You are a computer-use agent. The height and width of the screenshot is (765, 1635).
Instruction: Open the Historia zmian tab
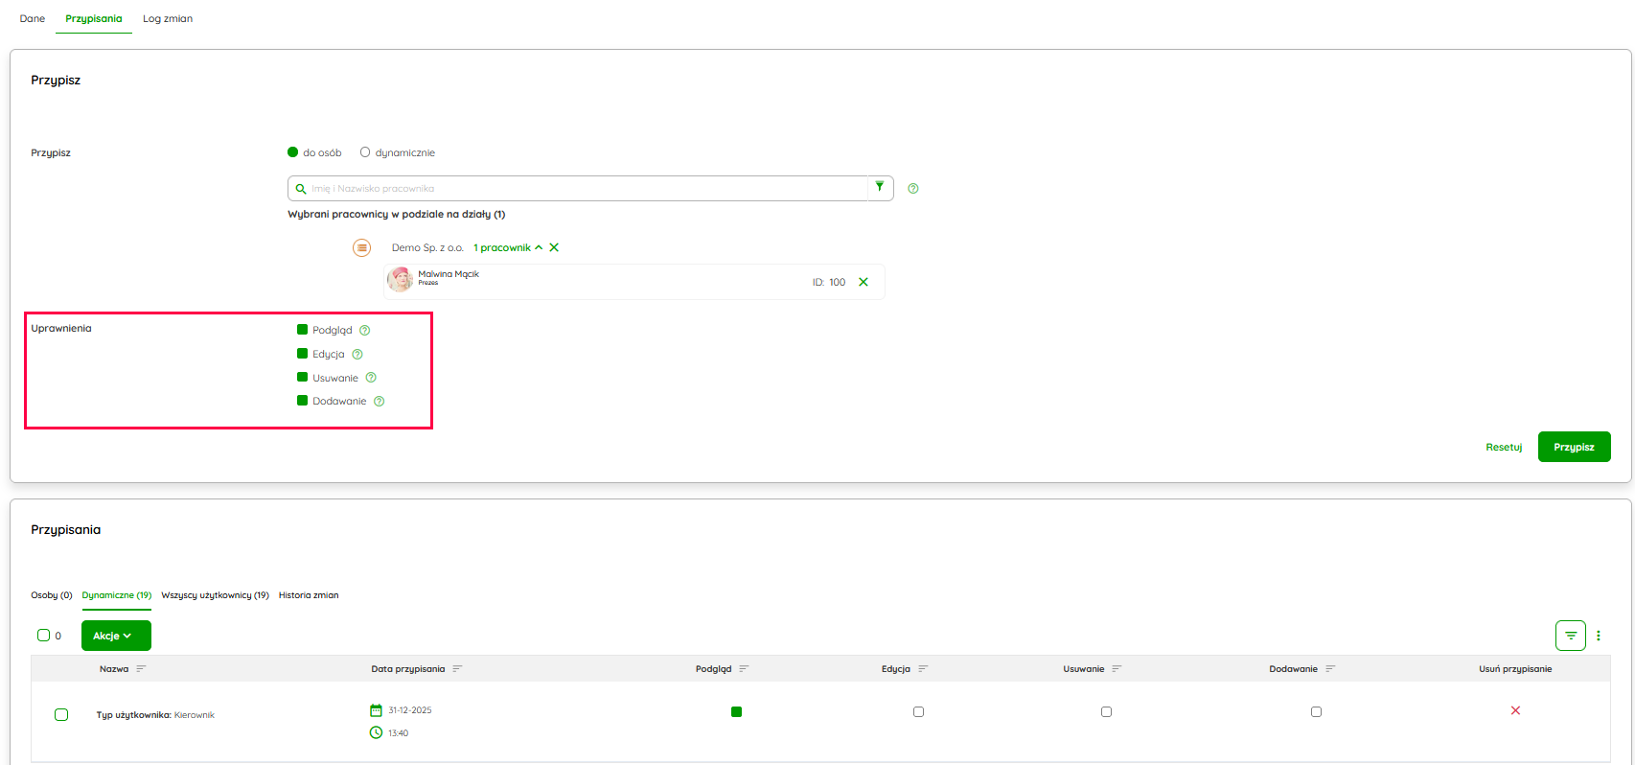pos(308,595)
